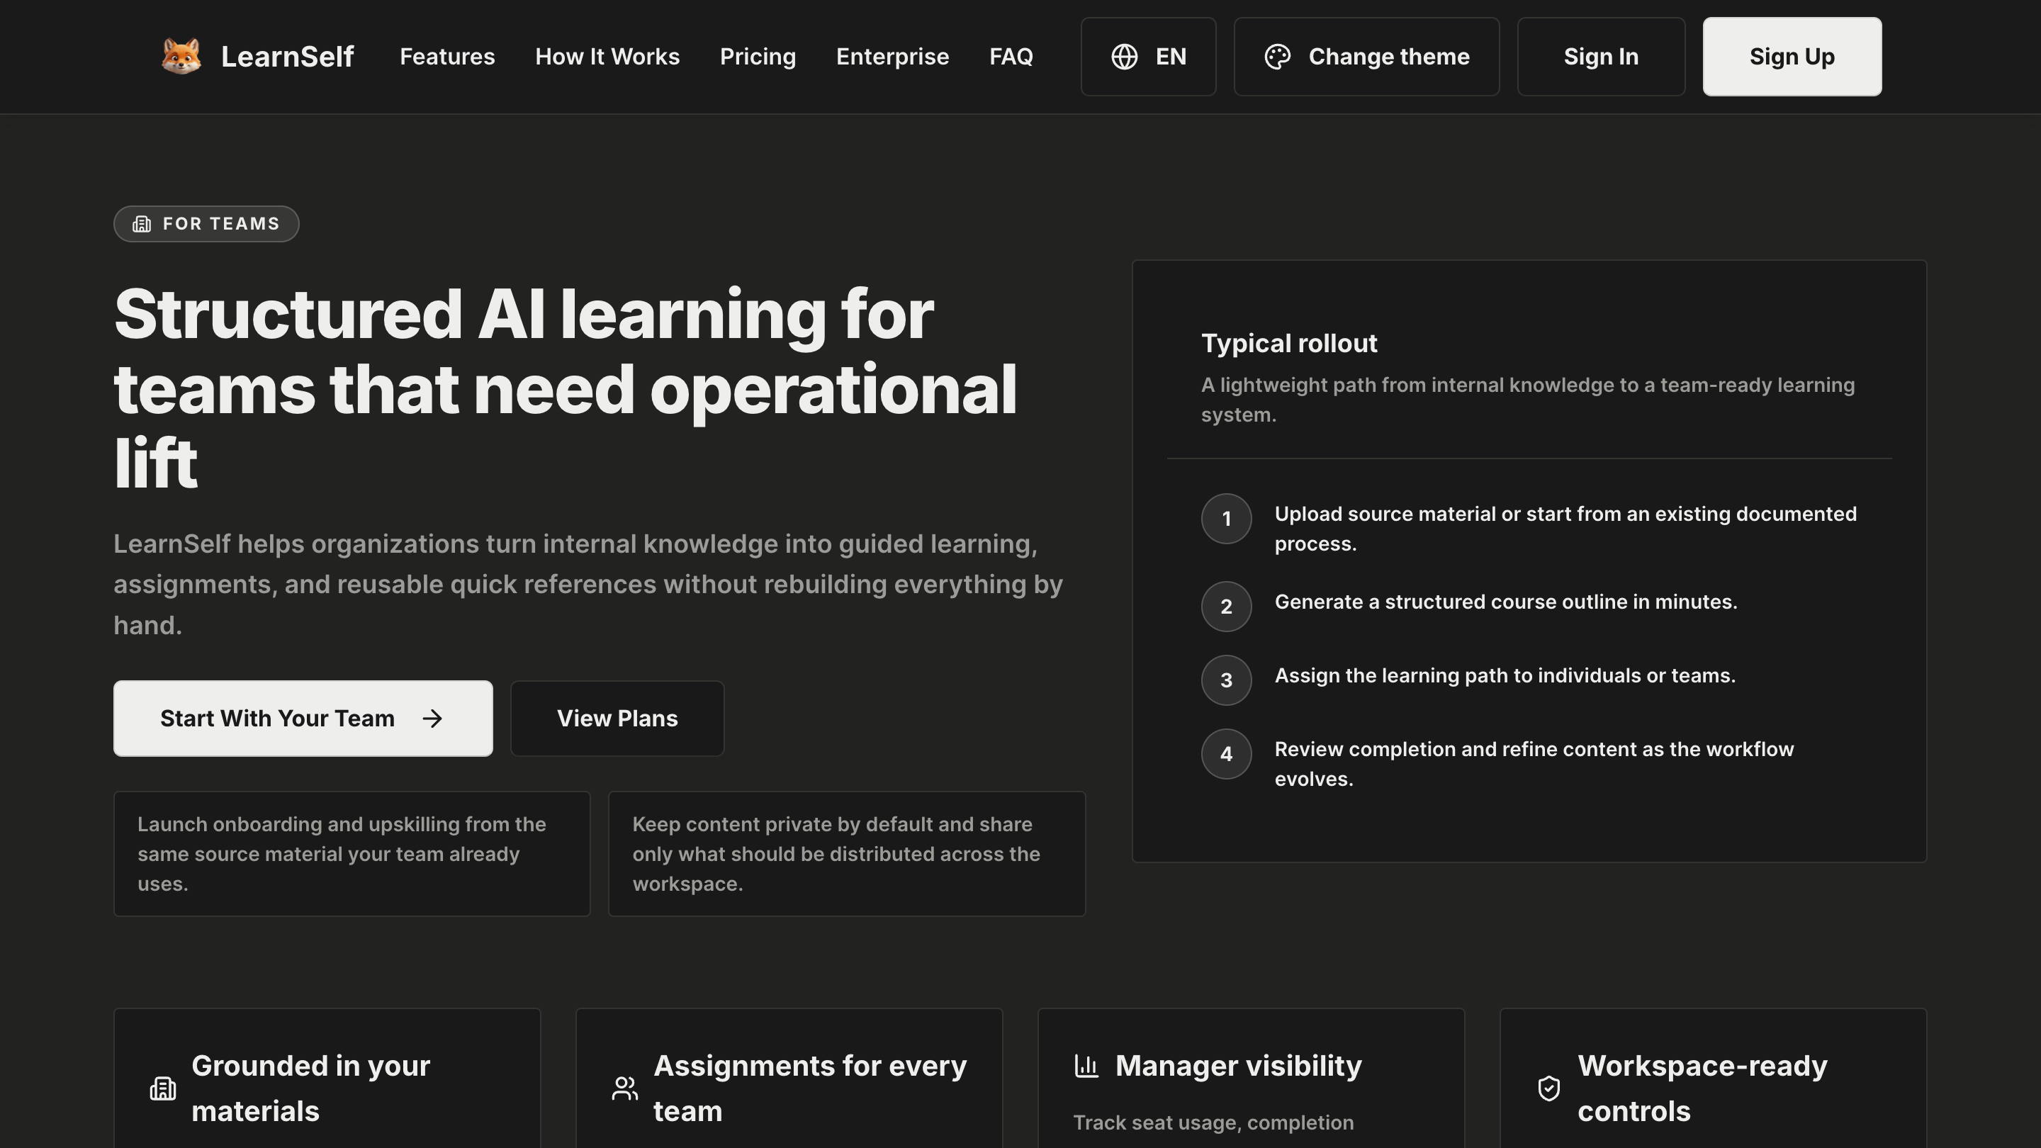Open the EN language selector

click(1149, 56)
